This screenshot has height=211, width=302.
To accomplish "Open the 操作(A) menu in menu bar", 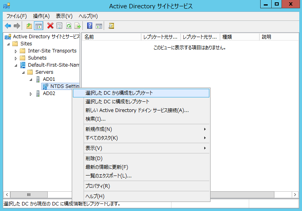I will point(41,16).
